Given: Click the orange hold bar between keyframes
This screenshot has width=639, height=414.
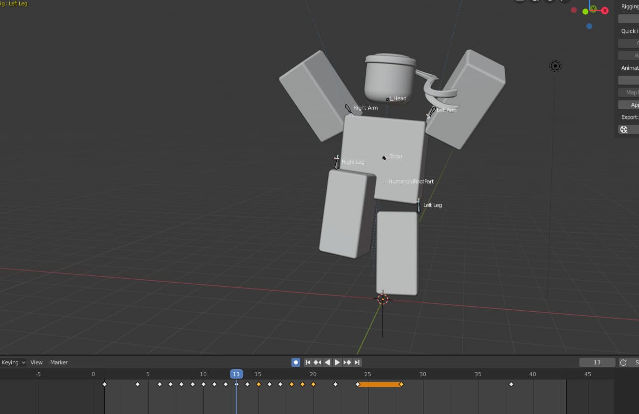Looking at the screenshot, I should (379, 384).
